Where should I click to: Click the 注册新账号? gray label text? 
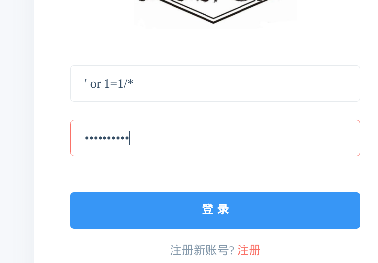coord(202,250)
